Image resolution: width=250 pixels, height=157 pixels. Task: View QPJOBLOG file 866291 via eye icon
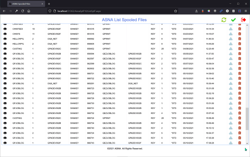point(5,83)
